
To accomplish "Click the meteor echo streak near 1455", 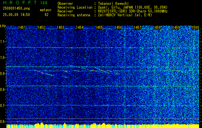I will tap(103, 70).
